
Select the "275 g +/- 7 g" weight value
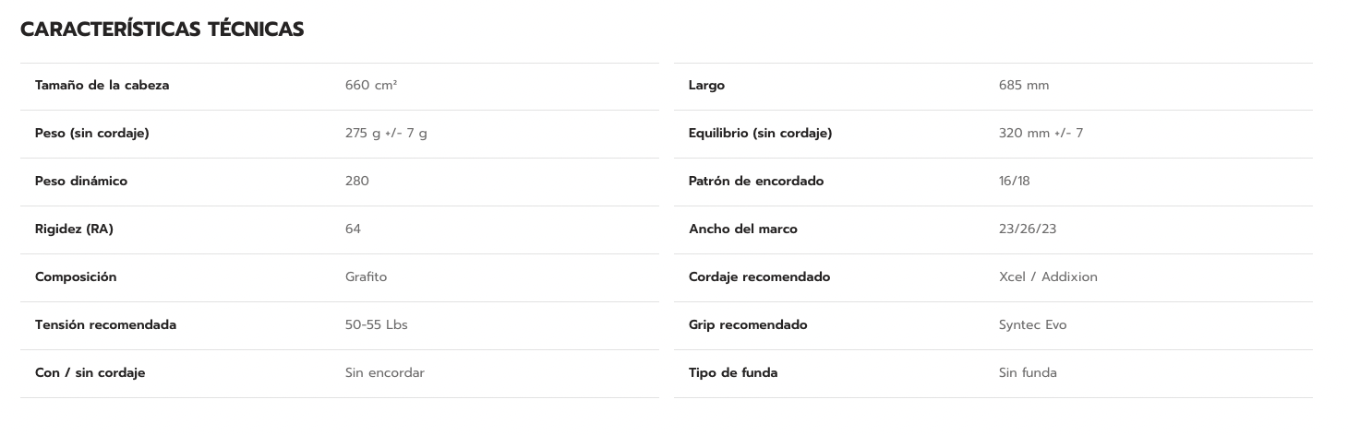[x=386, y=134]
